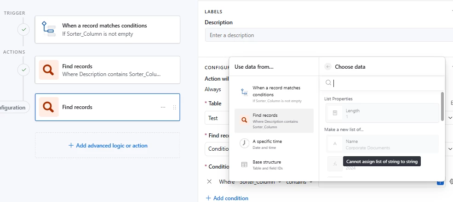The width and height of the screenshot is (453, 202).
Task: Remove the Where condition with the X icon
Action: pos(209,182)
